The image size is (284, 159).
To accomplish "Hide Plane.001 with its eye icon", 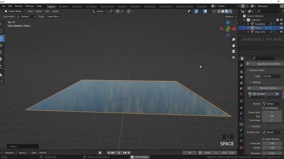I will pyautogui.click(x=281, y=32).
